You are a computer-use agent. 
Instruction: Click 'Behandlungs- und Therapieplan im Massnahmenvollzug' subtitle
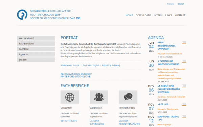(x=171, y=74)
